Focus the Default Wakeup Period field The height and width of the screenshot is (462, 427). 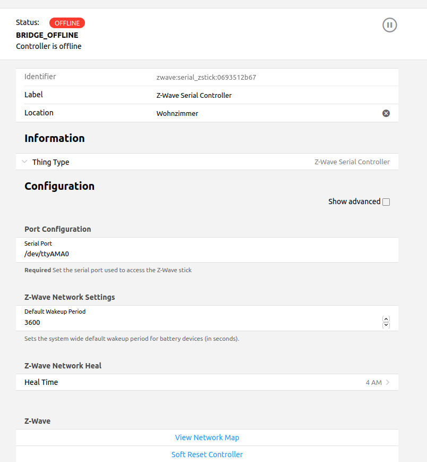tap(197, 322)
